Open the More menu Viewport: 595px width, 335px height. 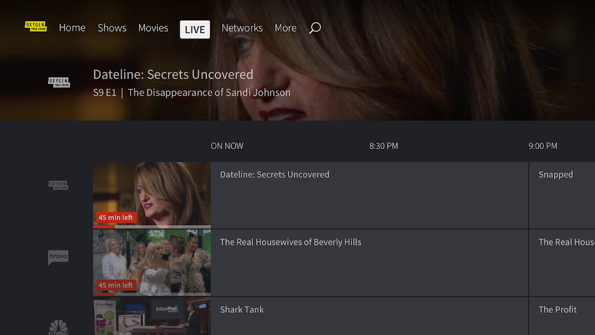(x=285, y=28)
